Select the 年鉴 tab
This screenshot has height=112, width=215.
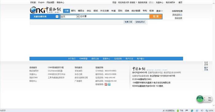113,11
